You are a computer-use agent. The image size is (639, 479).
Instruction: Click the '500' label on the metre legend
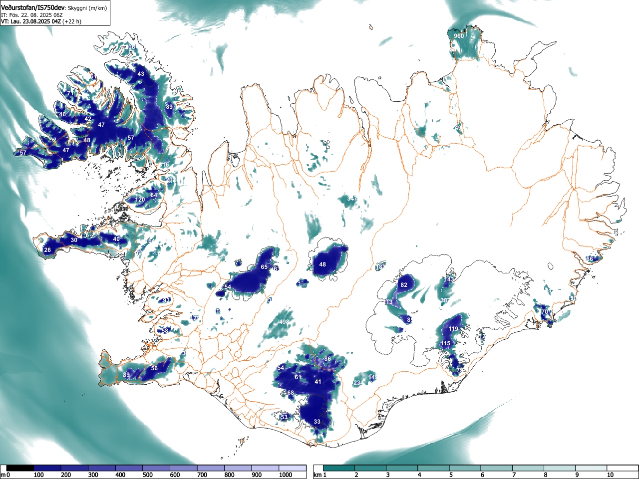148,475
